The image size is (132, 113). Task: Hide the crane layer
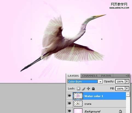[x=70, y=103]
